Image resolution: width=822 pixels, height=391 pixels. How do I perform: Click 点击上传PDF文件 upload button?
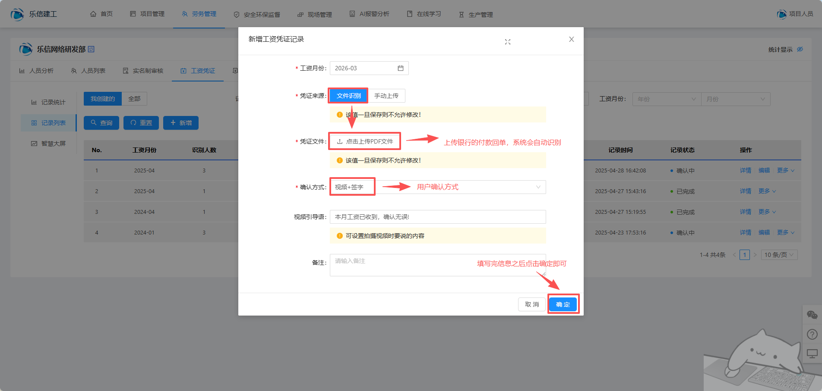[x=365, y=141]
